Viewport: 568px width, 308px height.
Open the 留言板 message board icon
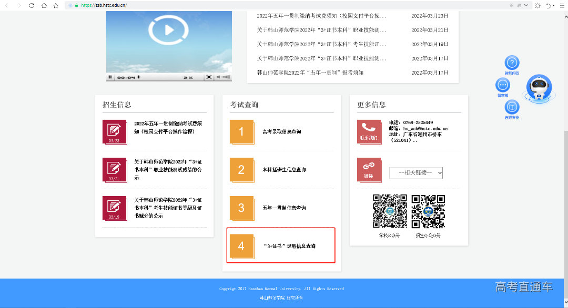(x=502, y=86)
